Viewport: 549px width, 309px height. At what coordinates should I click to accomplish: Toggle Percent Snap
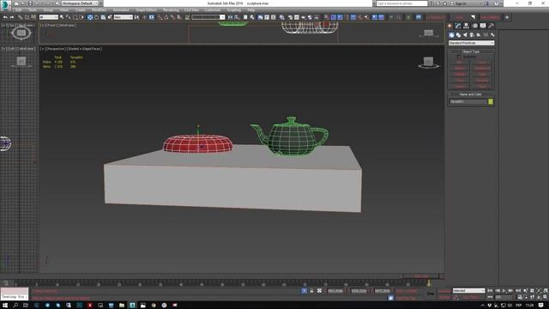point(172,17)
